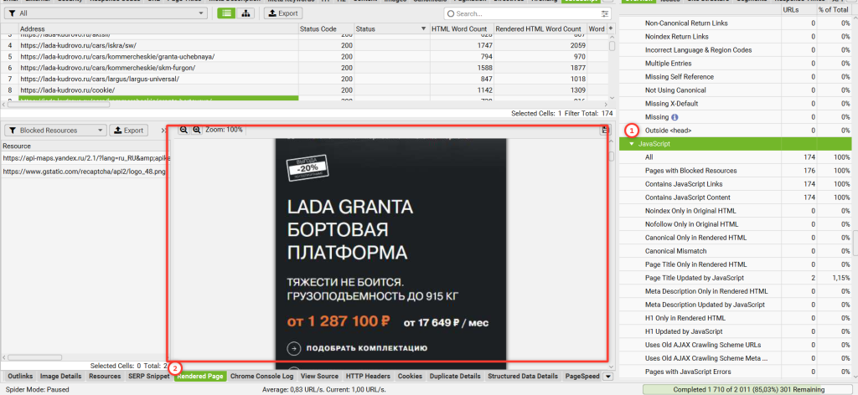Image resolution: width=858 pixels, height=395 pixels.
Task: Collapse the JavaScript section
Action: click(x=632, y=144)
